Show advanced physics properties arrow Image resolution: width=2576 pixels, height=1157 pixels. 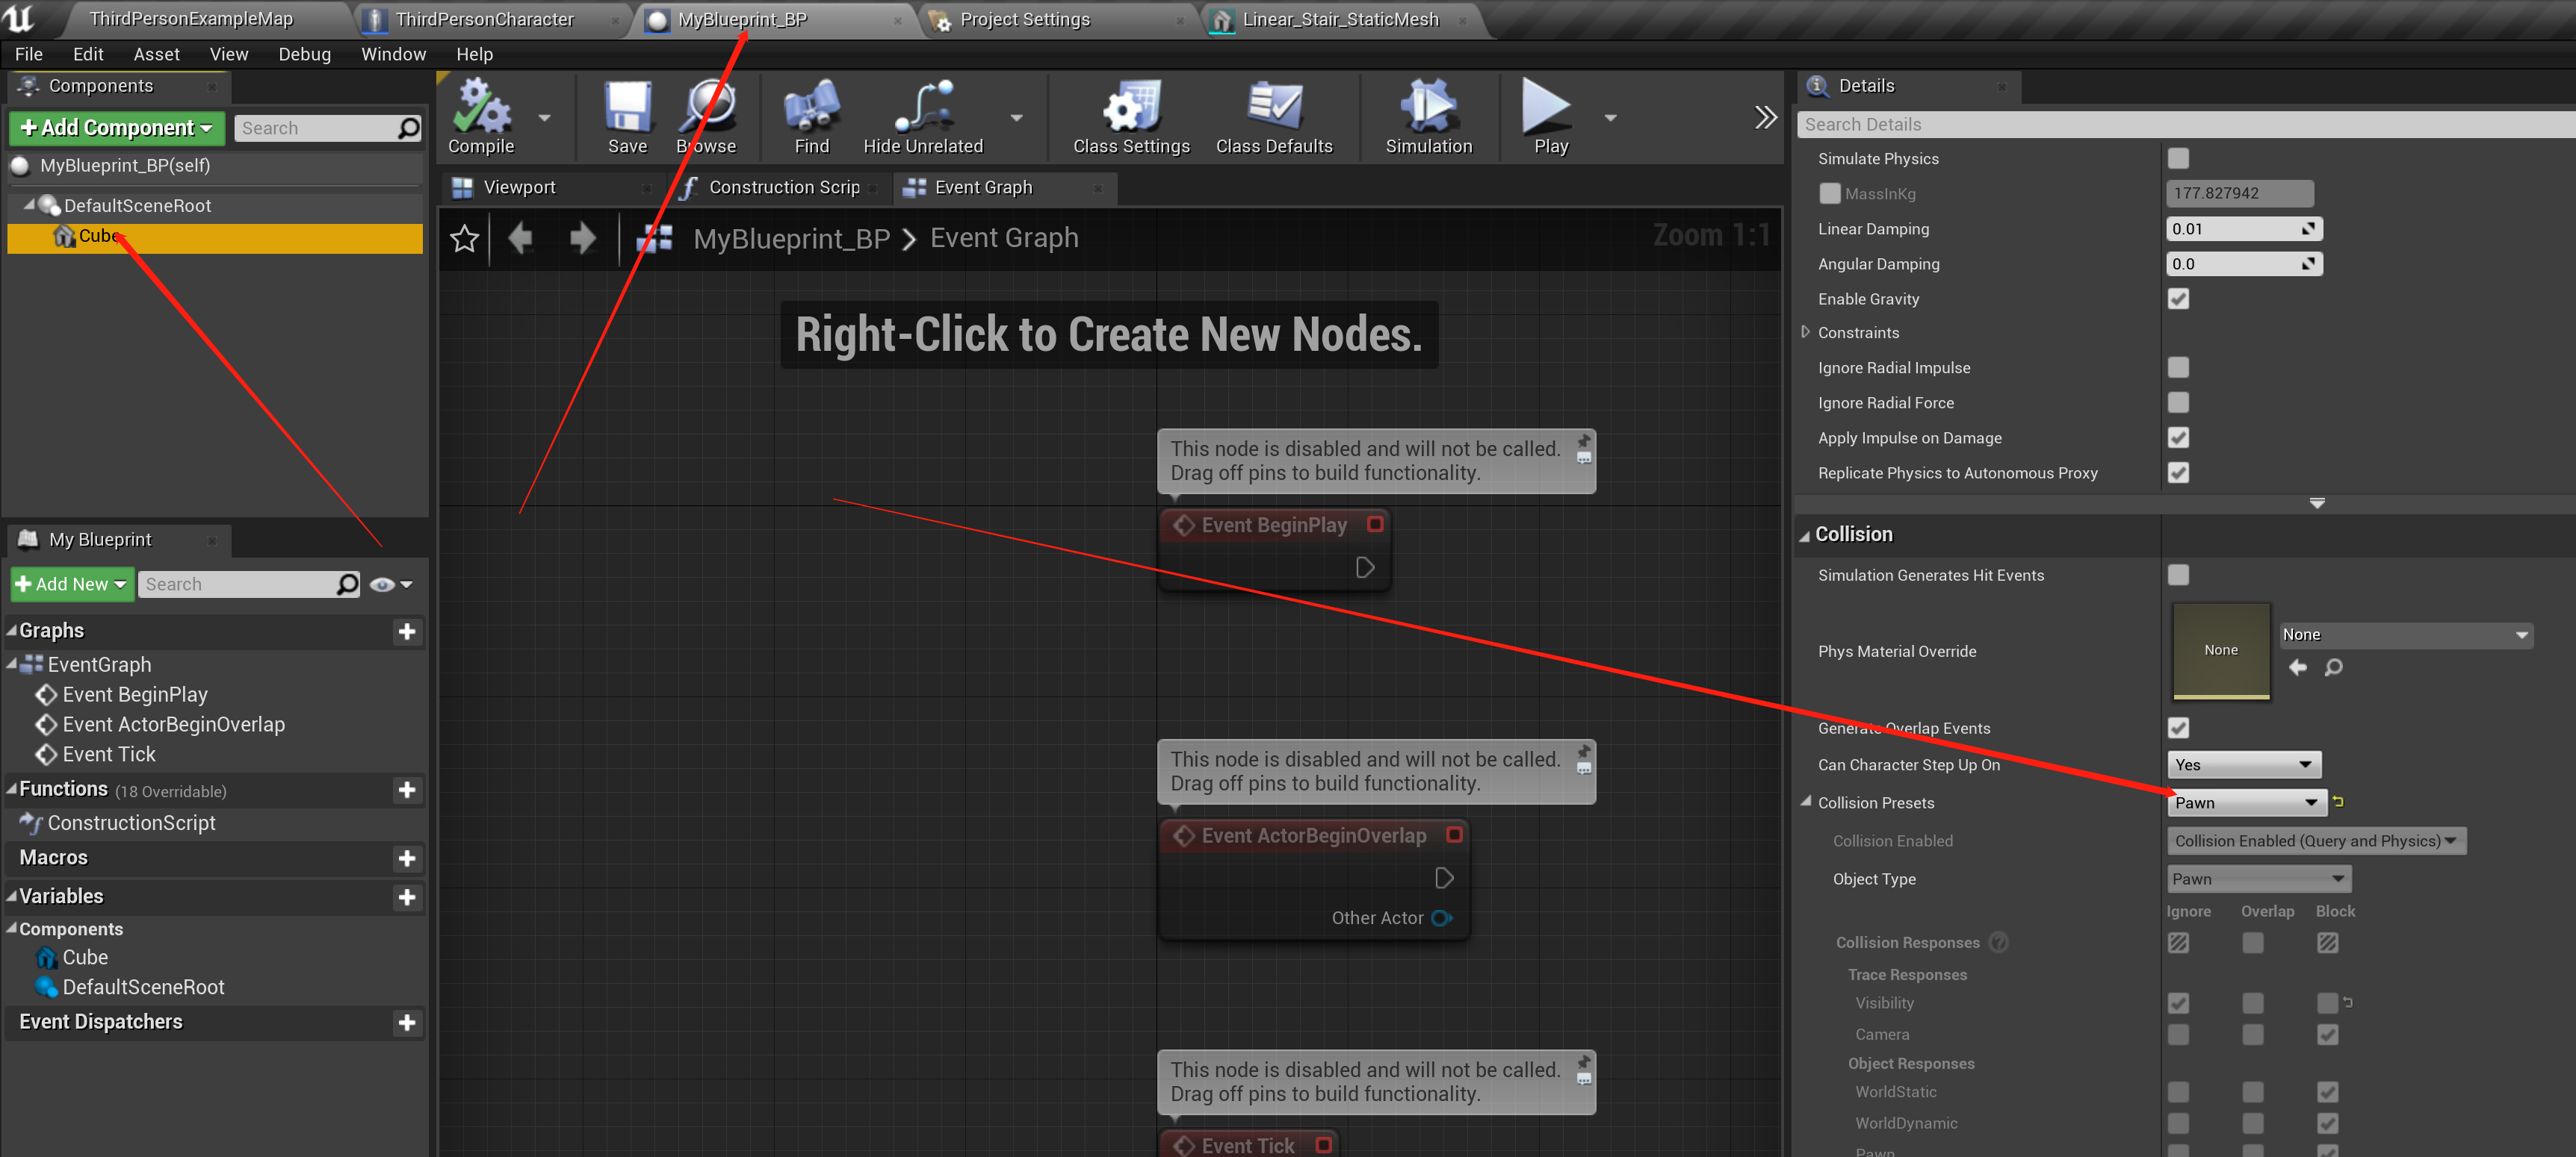point(2316,502)
